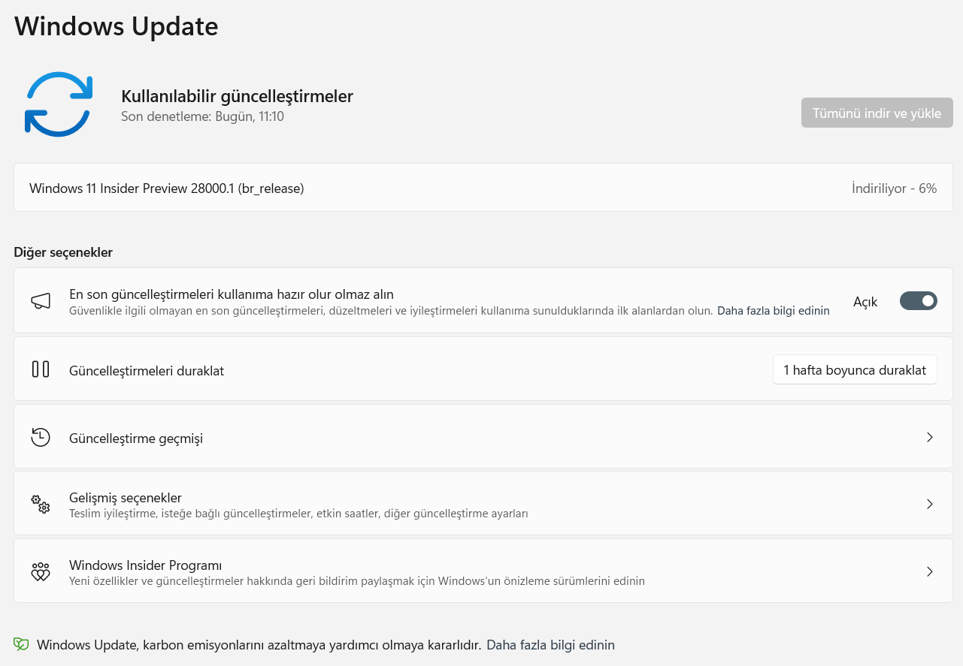Click the pause icon beside Güncelleştirmeleri duraklat

pos(41,369)
